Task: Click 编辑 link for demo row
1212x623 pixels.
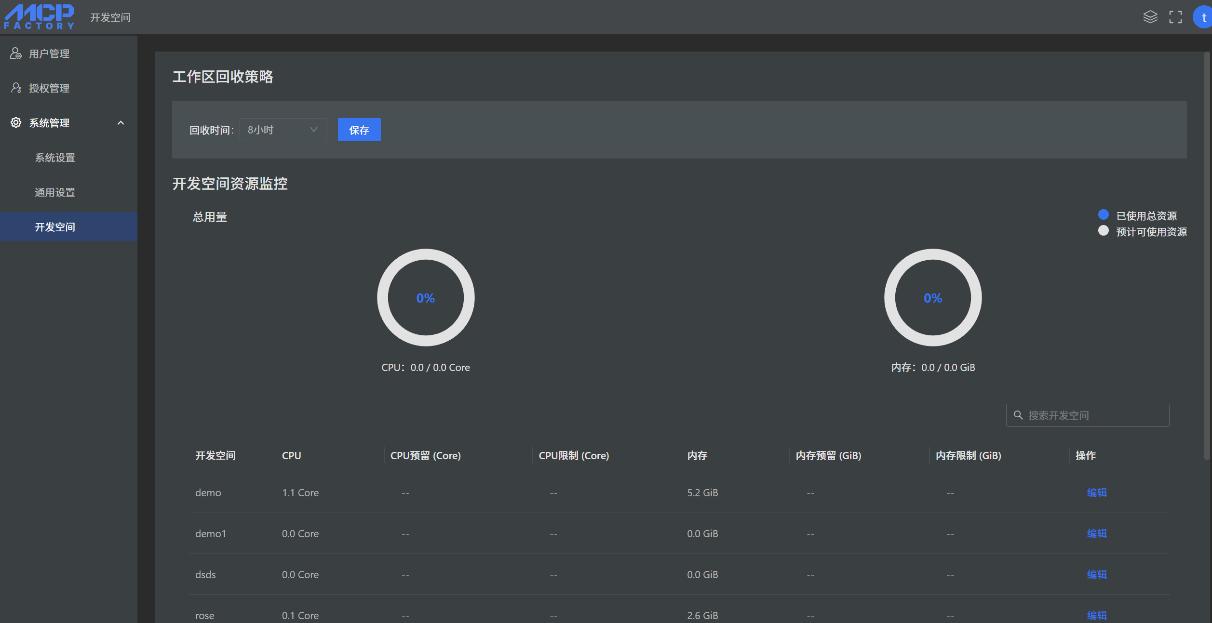Action: (x=1096, y=492)
